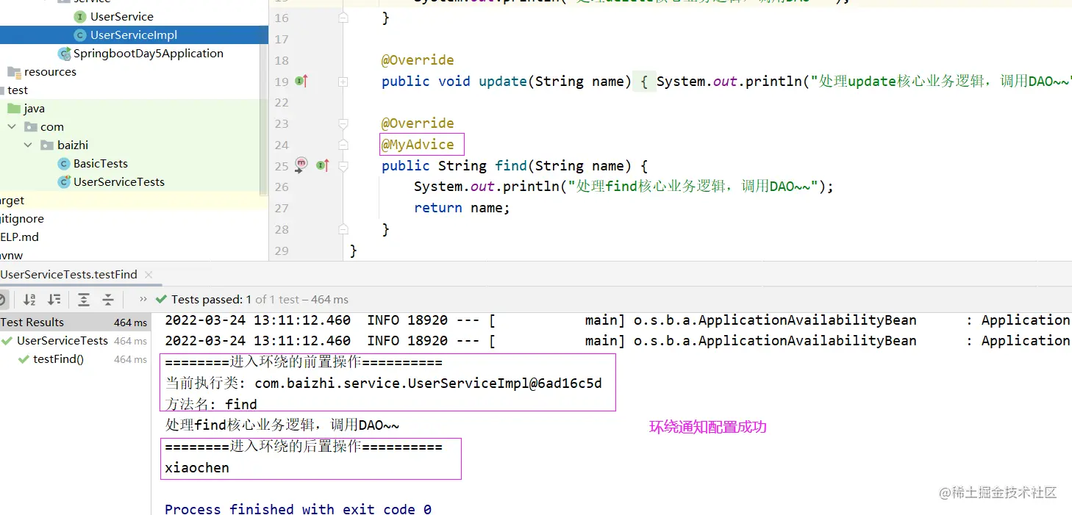Click green checkmark beside testFind() result

[x=24, y=359]
